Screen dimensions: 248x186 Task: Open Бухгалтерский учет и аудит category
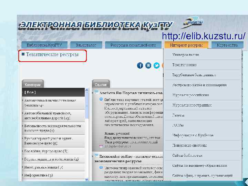click(53, 141)
